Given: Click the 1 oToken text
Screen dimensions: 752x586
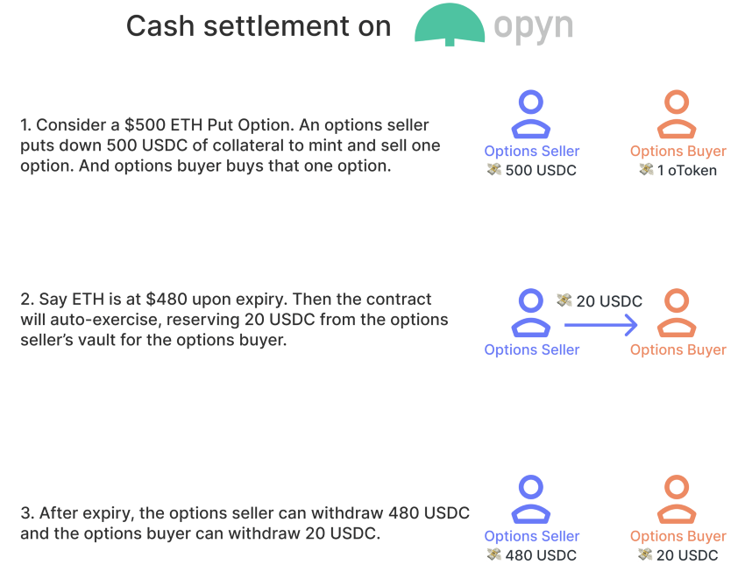Looking at the screenshot, I should [x=687, y=170].
